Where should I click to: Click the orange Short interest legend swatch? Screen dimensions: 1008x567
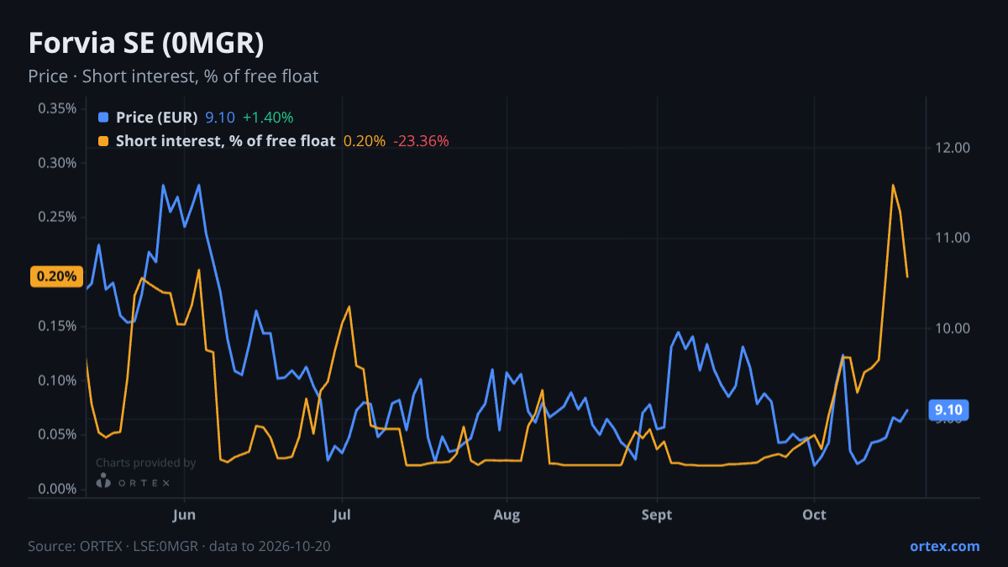pyautogui.click(x=103, y=141)
